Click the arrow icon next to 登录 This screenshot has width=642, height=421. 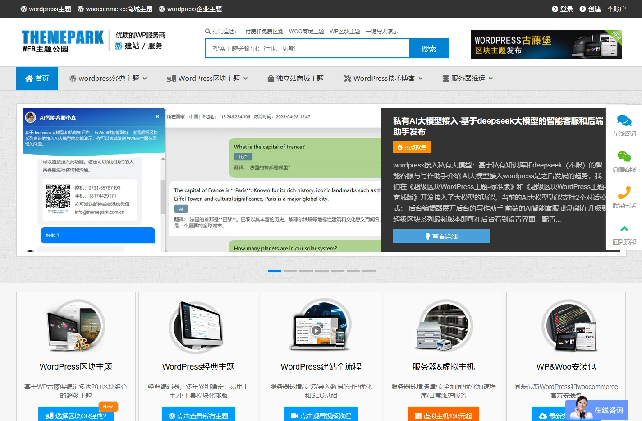click(555, 9)
